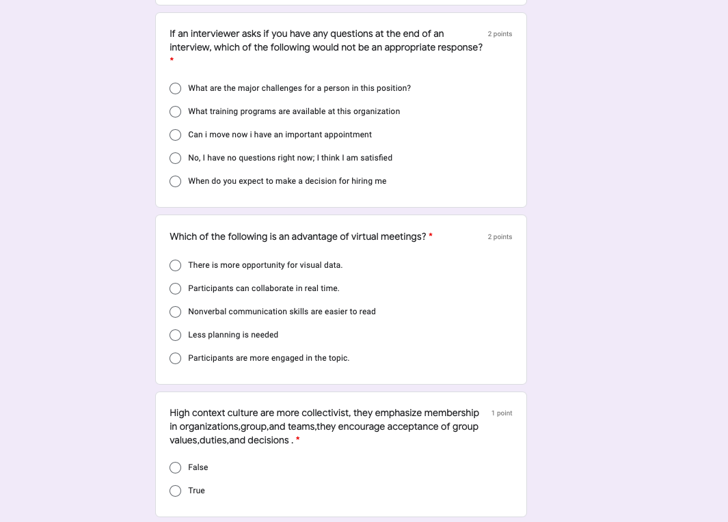This screenshot has width=728, height=522.
Task: Click the partially visible card at the top
Action: (x=340, y=2)
